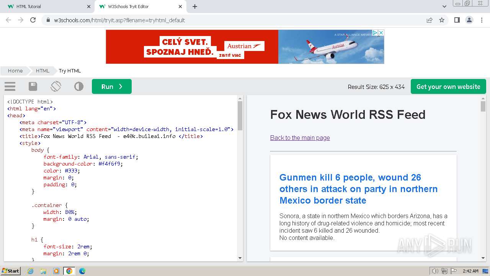Click the Chrome taskbar icon
The image size is (490, 276).
[x=69, y=271]
